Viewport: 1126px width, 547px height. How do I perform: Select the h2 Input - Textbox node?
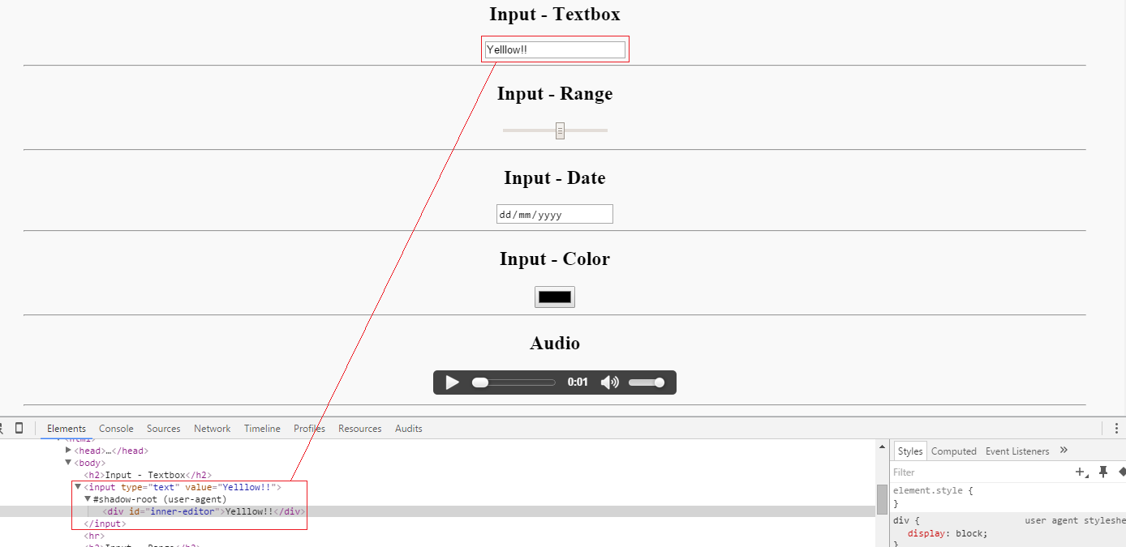(148, 475)
